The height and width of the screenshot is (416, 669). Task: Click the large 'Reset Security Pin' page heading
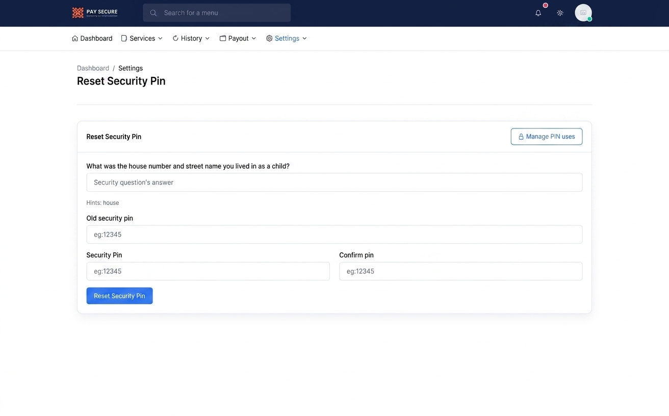[x=121, y=81]
